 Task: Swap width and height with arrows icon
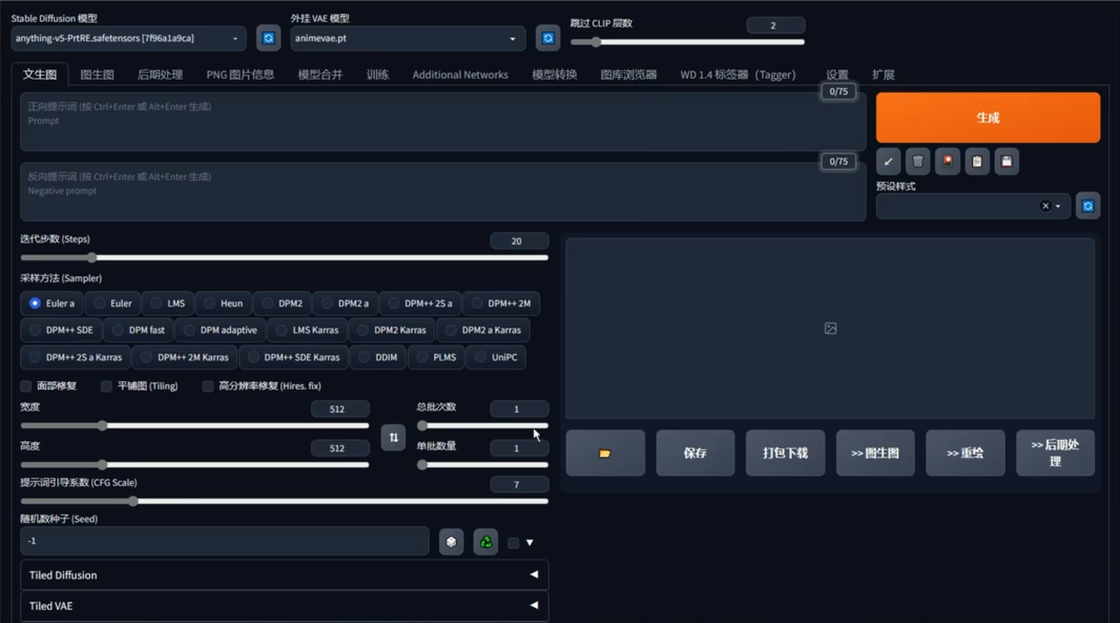(394, 437)
